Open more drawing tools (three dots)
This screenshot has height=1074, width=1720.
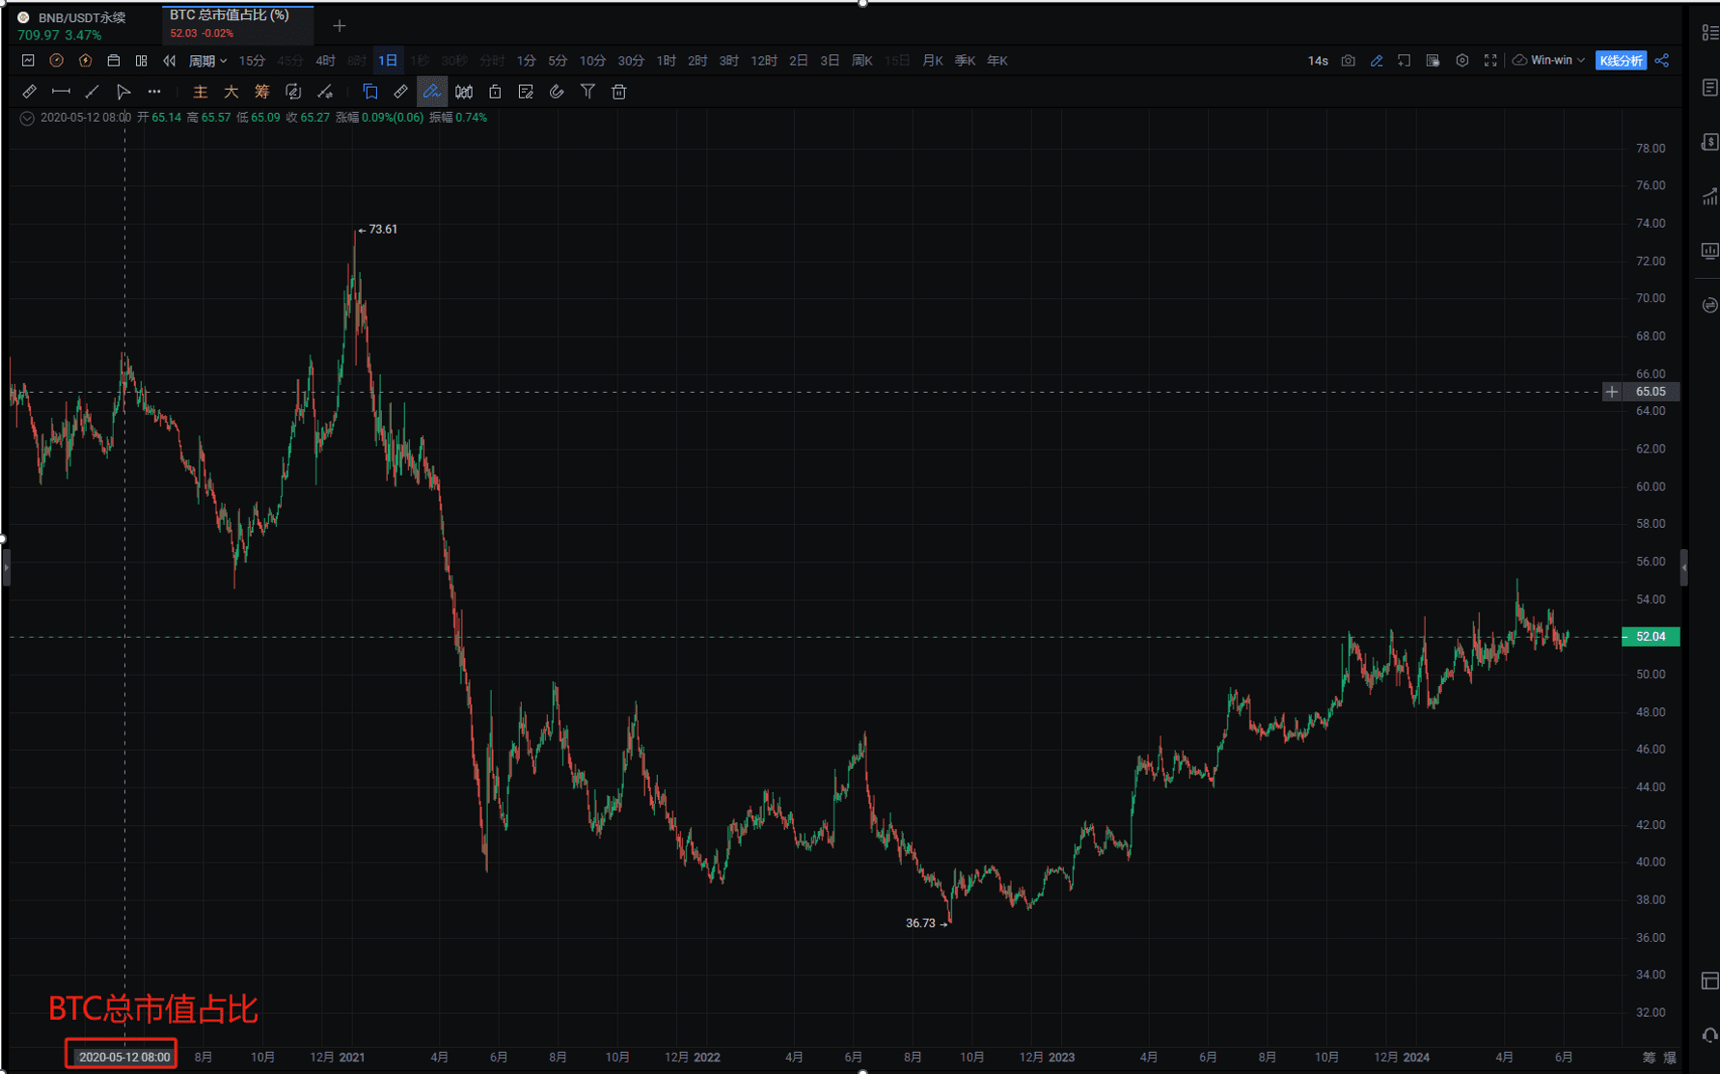(154, 92)
